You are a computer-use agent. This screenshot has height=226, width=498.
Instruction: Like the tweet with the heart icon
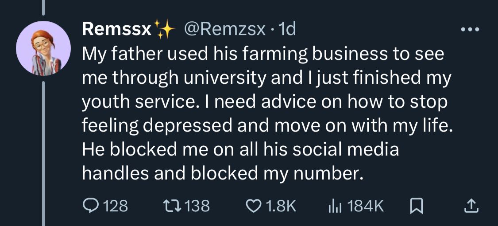click(x=254, y=205)
